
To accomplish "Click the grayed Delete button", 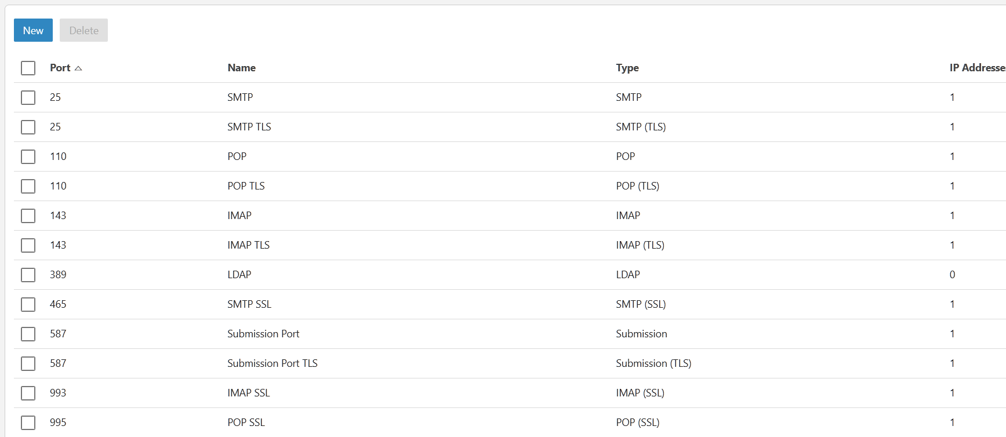I will (x=83, y=31).
